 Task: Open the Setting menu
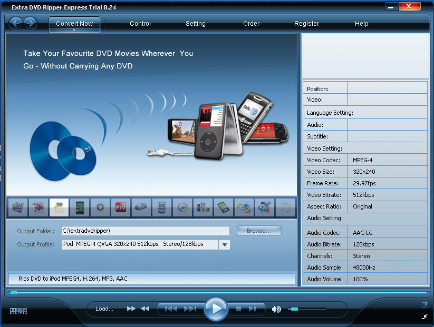(196, 24)
